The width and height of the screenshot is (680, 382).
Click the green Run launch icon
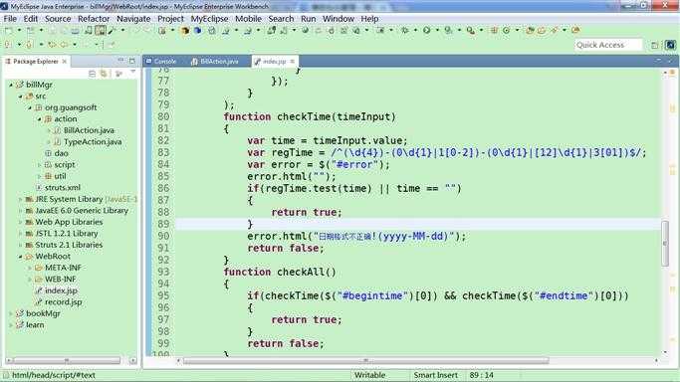[x=427, y=30]
